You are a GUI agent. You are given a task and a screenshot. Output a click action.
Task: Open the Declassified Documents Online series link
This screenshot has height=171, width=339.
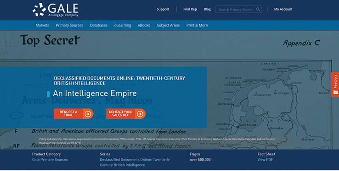point(135,162)
